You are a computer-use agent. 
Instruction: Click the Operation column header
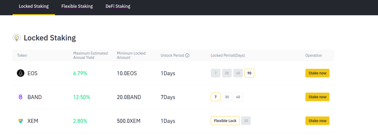click(x=313, y=55)
